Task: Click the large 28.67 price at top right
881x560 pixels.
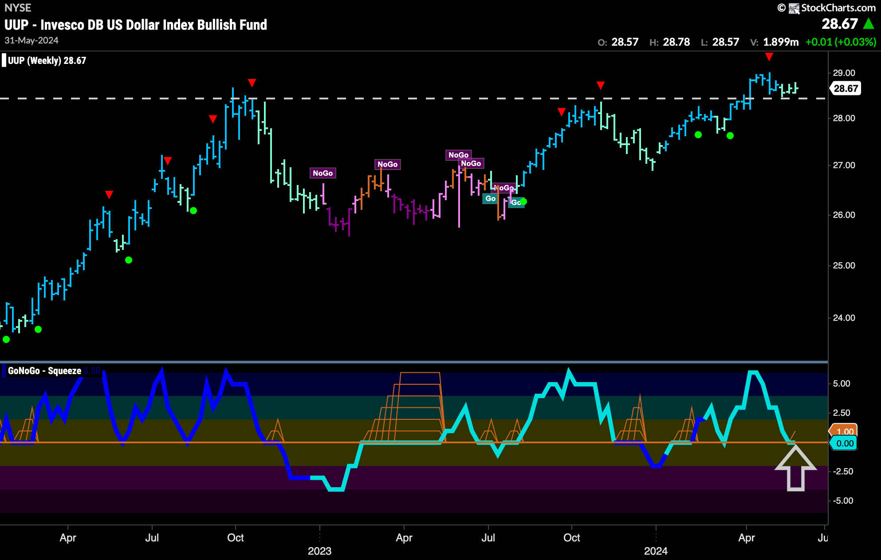Action: pyautogui.click(x=840, y=24)
